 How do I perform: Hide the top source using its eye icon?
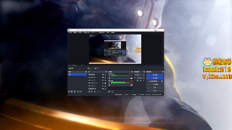(103, 75)
